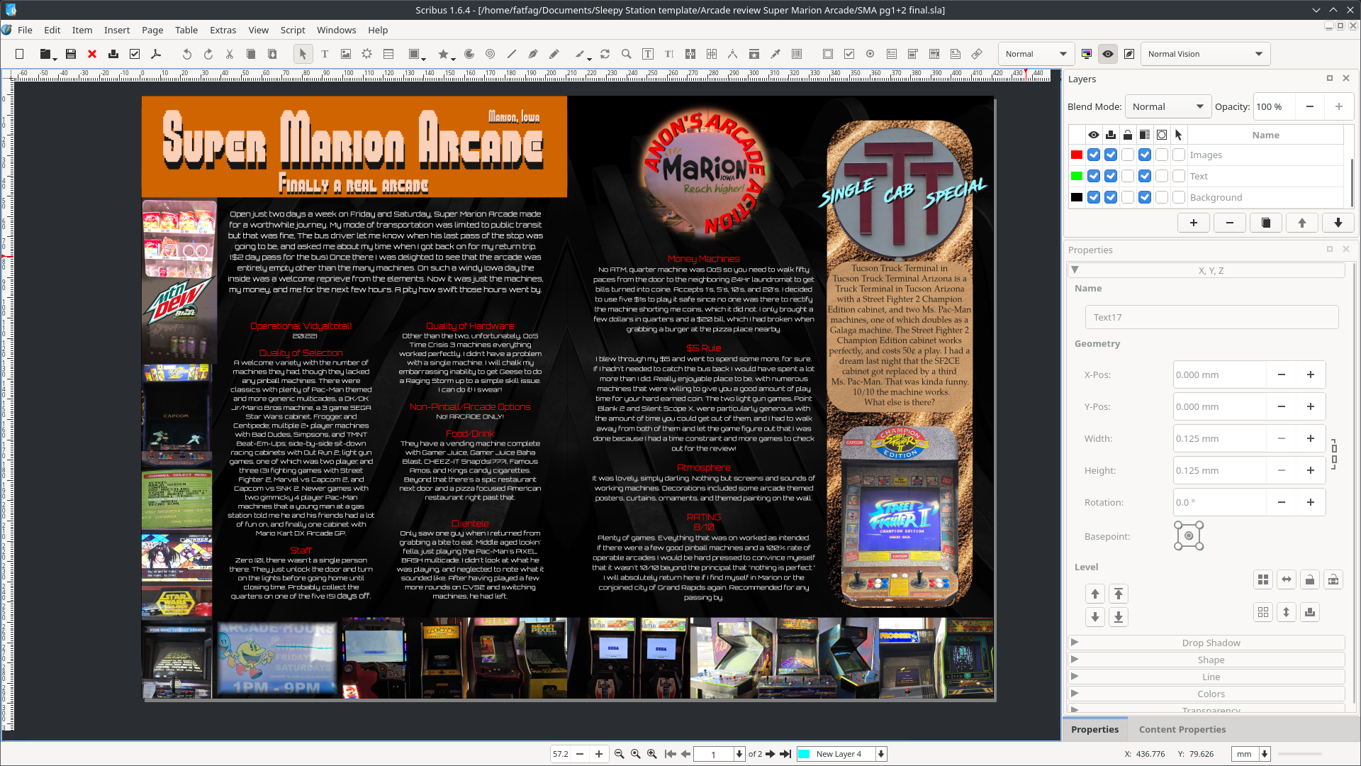Duplicate the current layer button
Viewport: 1361px width, 766px height.
(x=1266, y=223)
